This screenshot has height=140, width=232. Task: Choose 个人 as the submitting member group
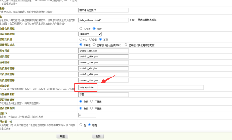tap(81, 40)
